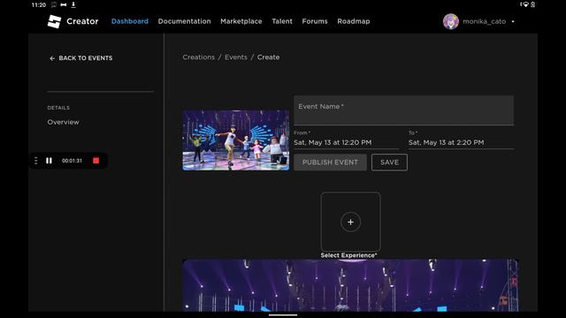Screen dimensions: 566x318
Task: Click the status bar download icon
Action: pos(73,4)
